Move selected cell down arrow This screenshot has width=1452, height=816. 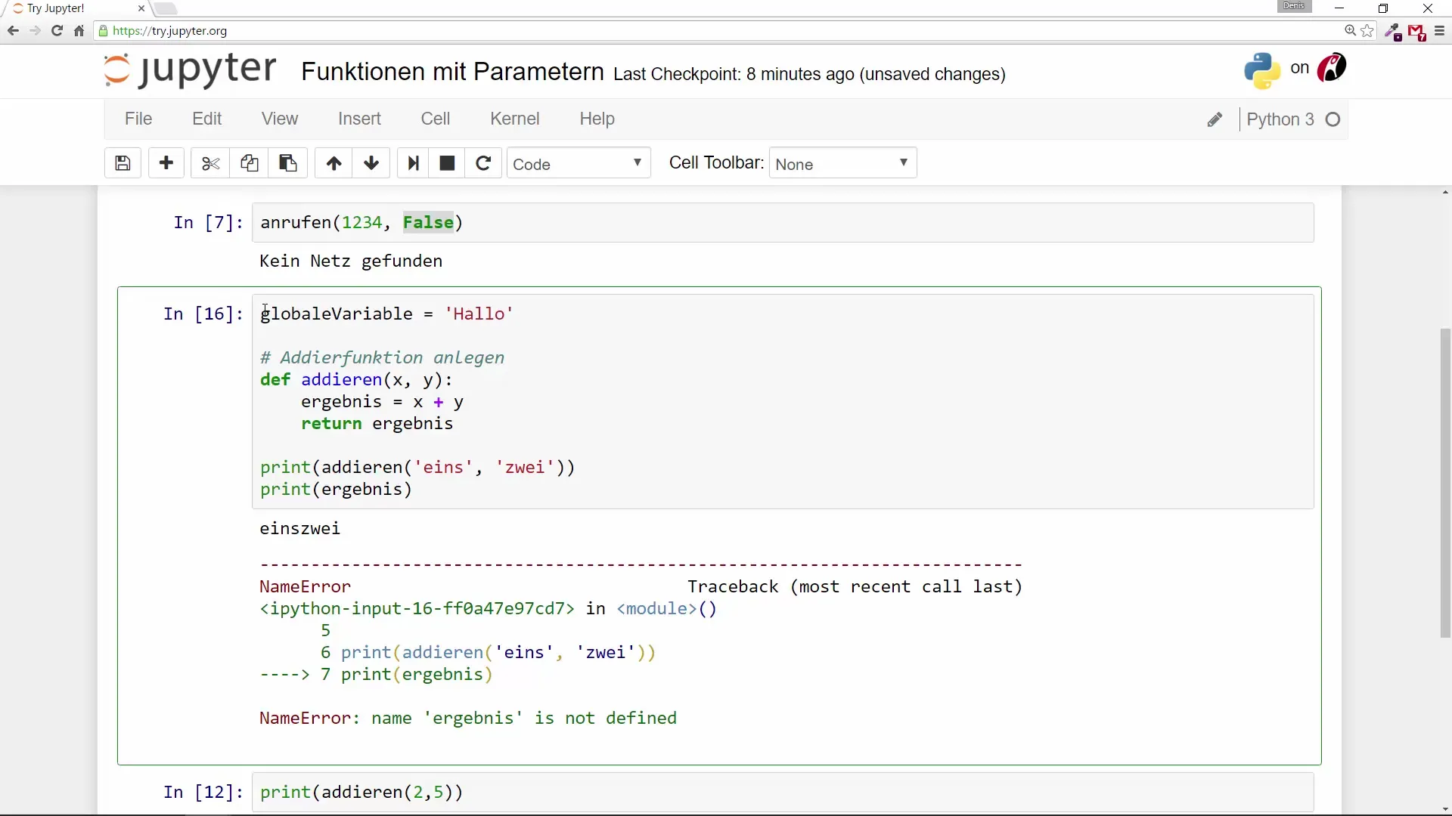(371, 163)
